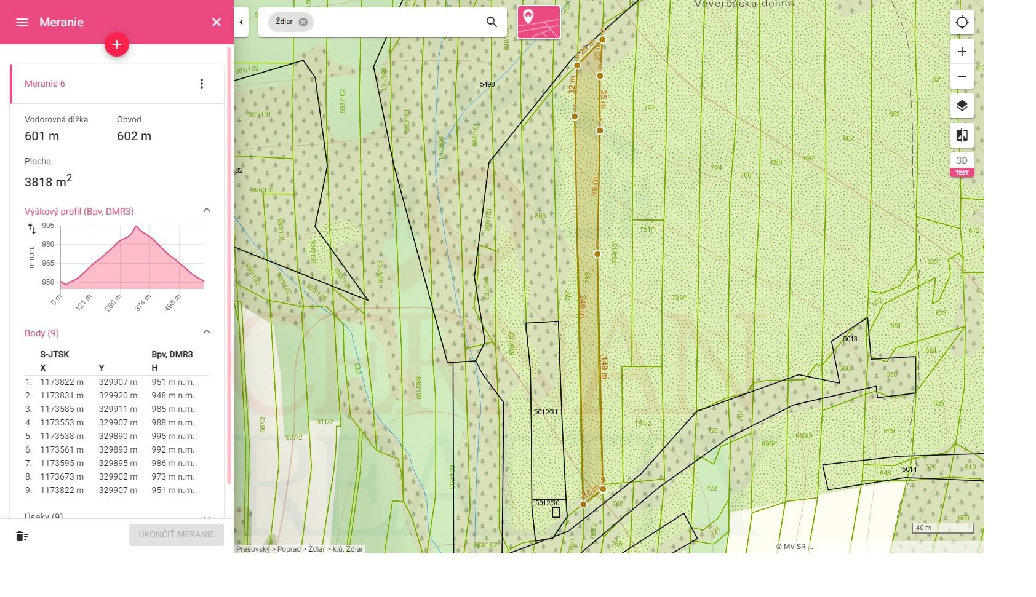Click elevation profile chart peak
1036x597 pixels.
click(137, 227)
